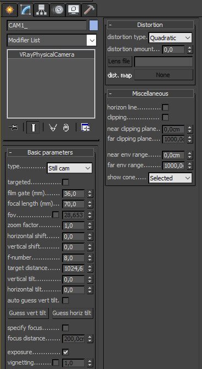
Task: Click the f-number value field
Action: pyautogui.click(x=74, y=258)
